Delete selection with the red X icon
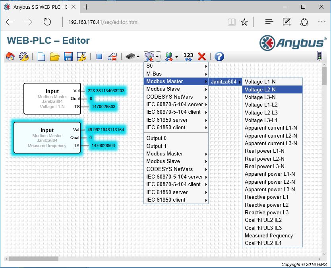This screenshot has width=331, height=268. coord(202,56)
